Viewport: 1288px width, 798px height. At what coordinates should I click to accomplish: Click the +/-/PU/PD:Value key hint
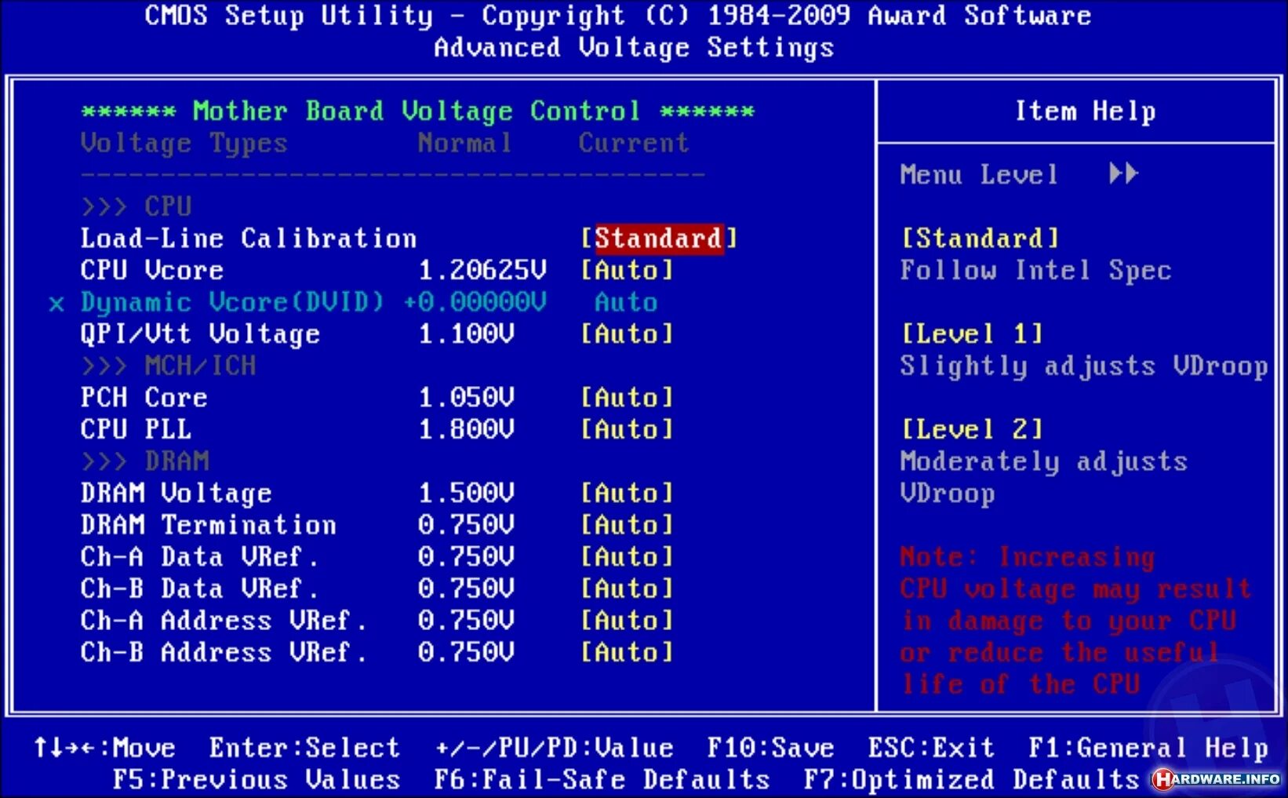pyautogui.click(x=555, y=748)
